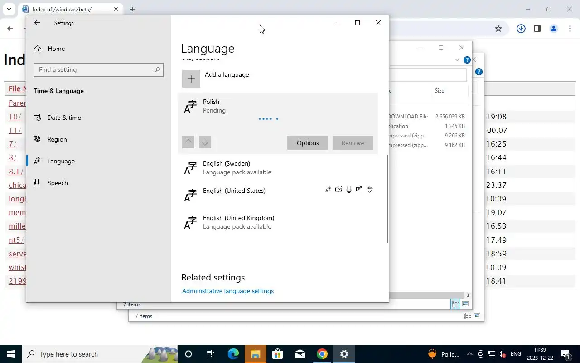
Task: Move Polish down with the down arrow
Action: [205, 142]
